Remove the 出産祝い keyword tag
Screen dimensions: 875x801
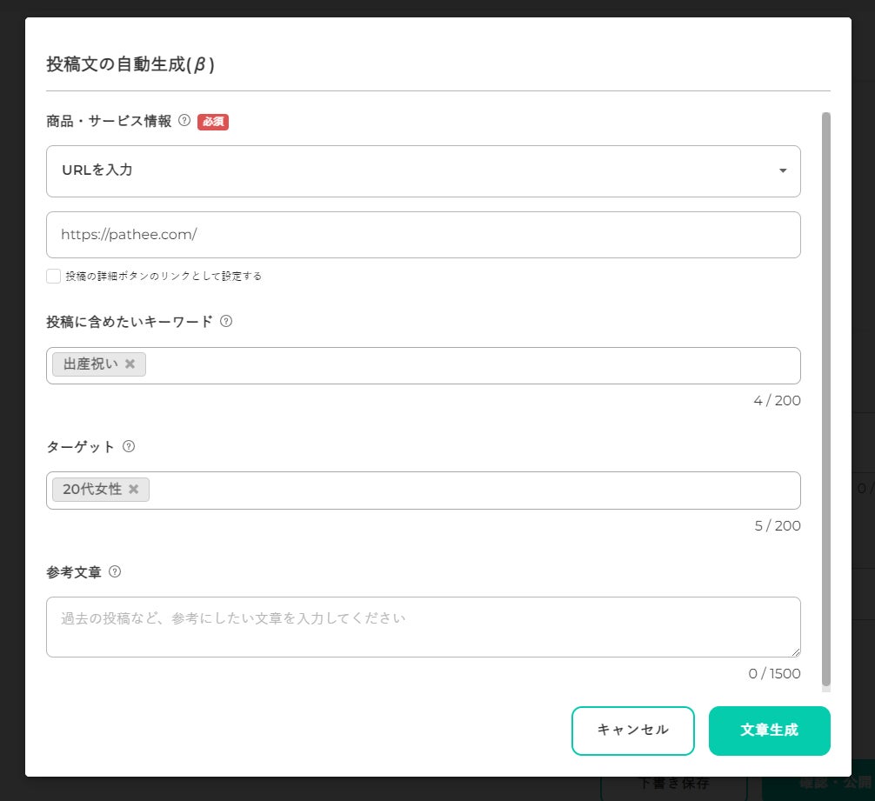click(130, 364)
